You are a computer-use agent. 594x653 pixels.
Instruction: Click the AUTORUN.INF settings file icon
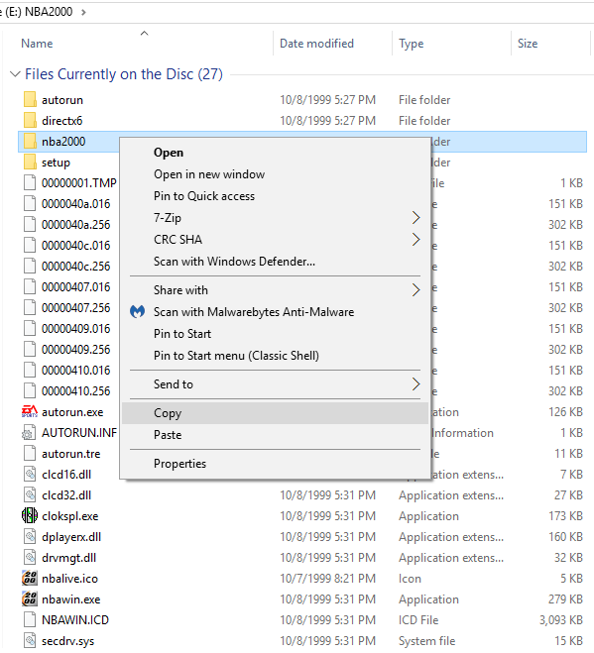click(30, 433)
